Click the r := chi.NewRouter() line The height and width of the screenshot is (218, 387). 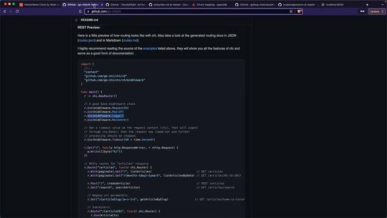coord(100,96)
